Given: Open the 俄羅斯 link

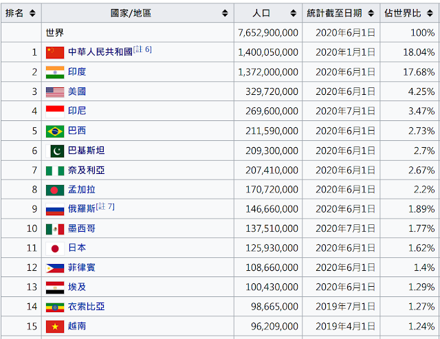Looking at the screenshot, I should click(82, 209).
